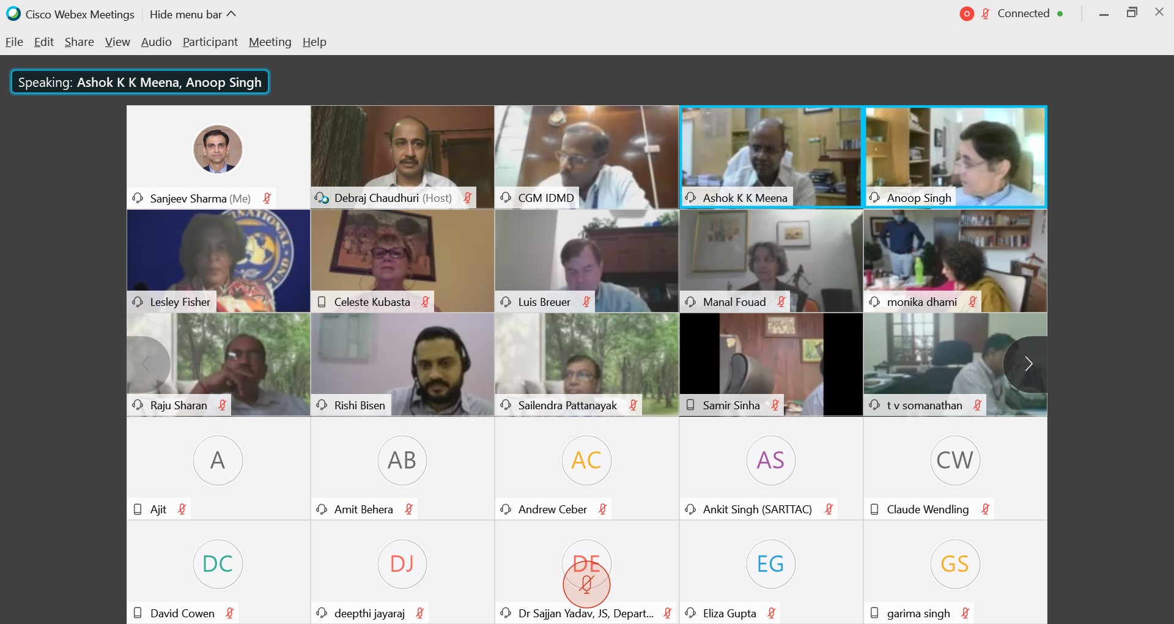Click Debraj Chaudhuri's muted mic icon
1174x624 pixels.
pos(468,198)
